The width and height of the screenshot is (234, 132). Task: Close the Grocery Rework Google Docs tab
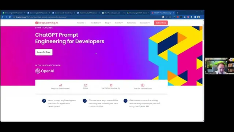click(x=74, y=13)
